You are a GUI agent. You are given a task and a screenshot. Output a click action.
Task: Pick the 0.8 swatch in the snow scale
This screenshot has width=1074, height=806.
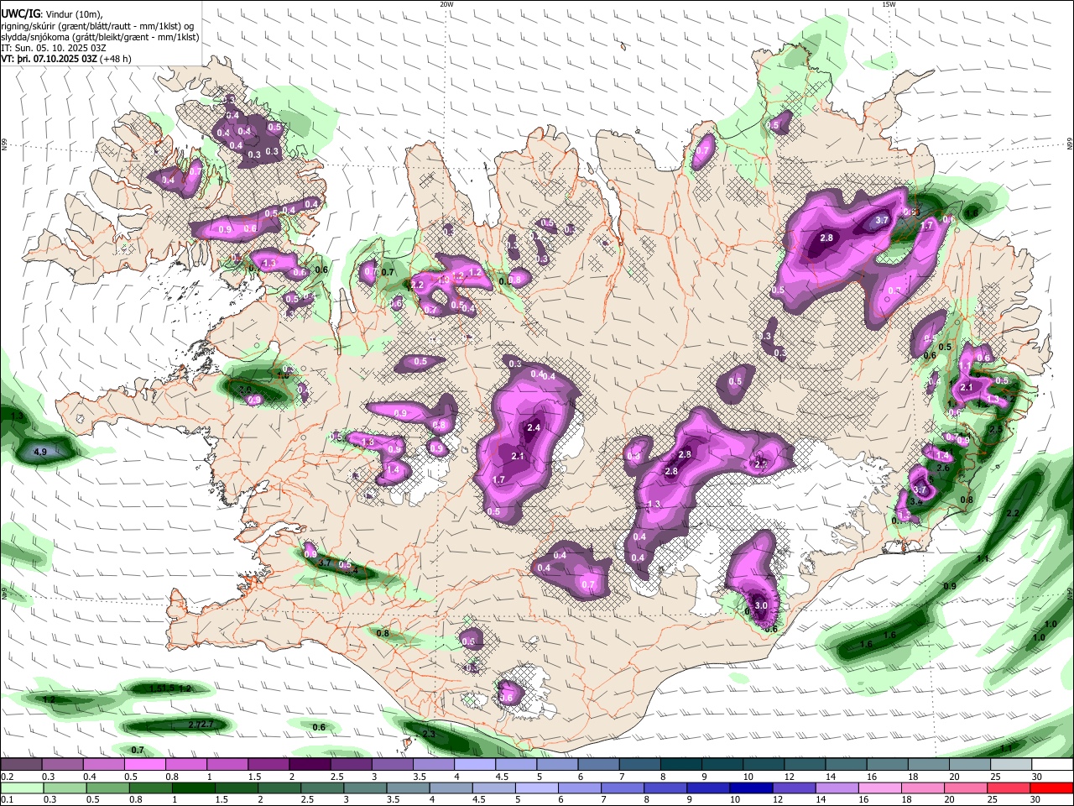pos(185,765)
